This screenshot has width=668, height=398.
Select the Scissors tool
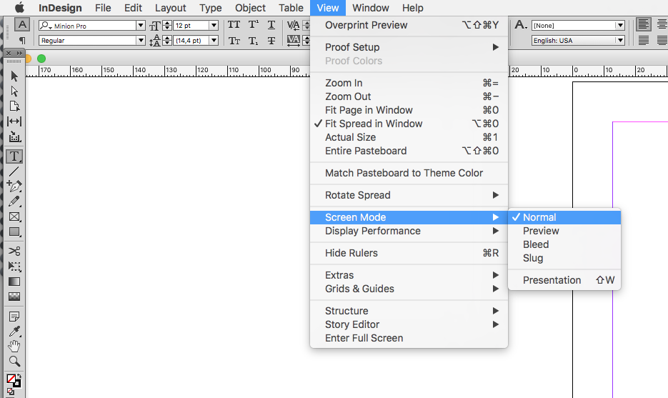14,251
